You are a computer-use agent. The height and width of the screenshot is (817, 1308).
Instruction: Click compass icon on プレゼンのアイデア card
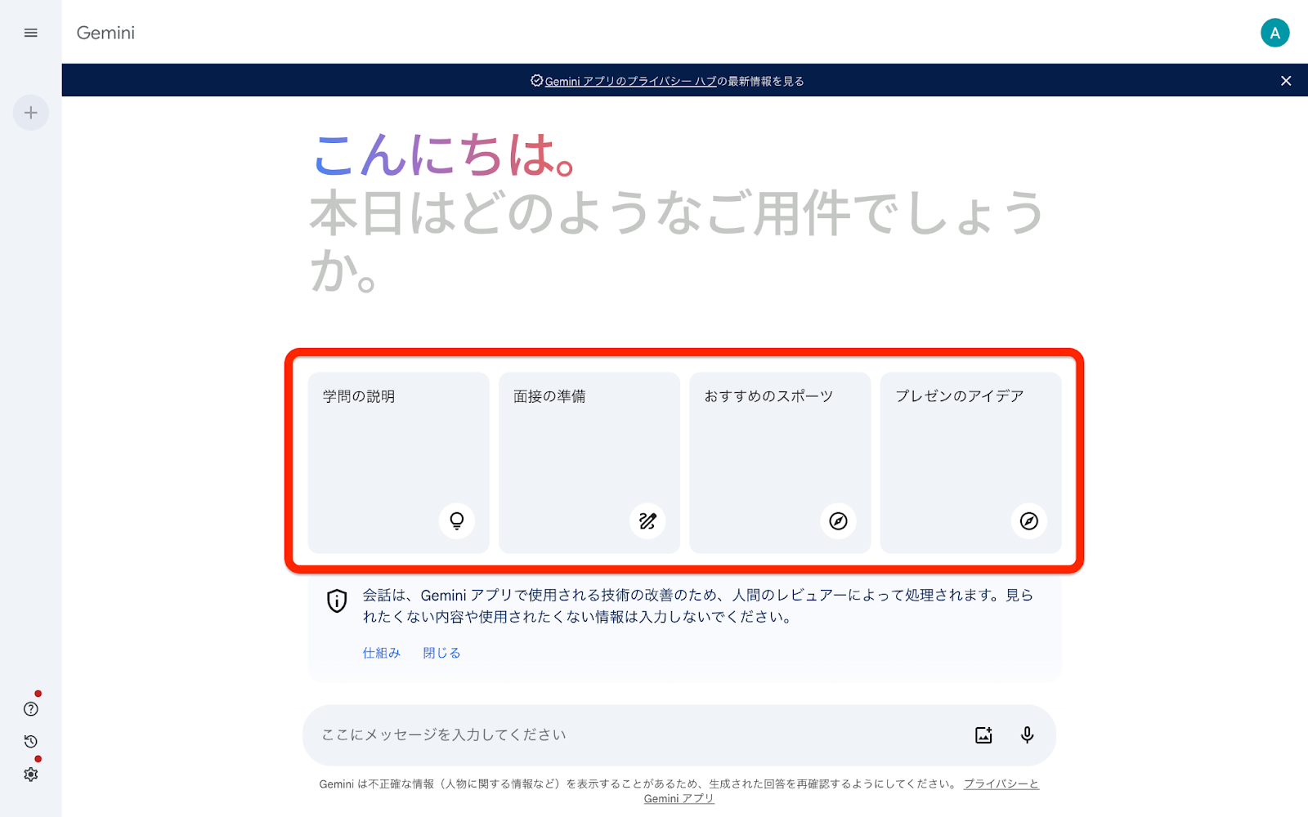(1029, 521)
